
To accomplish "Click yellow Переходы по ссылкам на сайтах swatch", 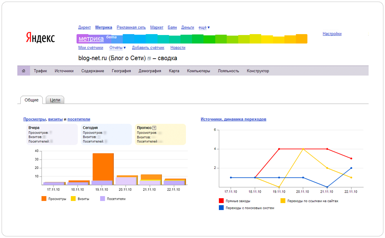I will pos(283,201).
